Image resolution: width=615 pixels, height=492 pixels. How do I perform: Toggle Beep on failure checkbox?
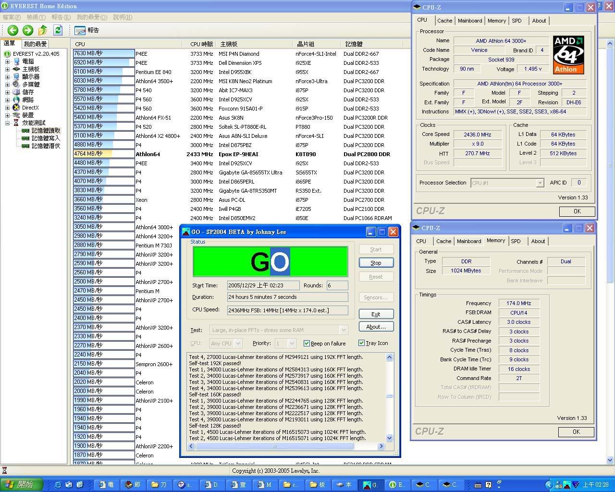tap(307, 343)
